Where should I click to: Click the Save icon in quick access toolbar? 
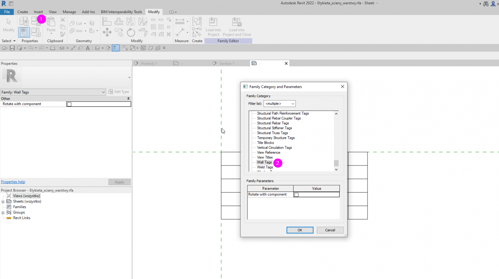tap(12, 48)
